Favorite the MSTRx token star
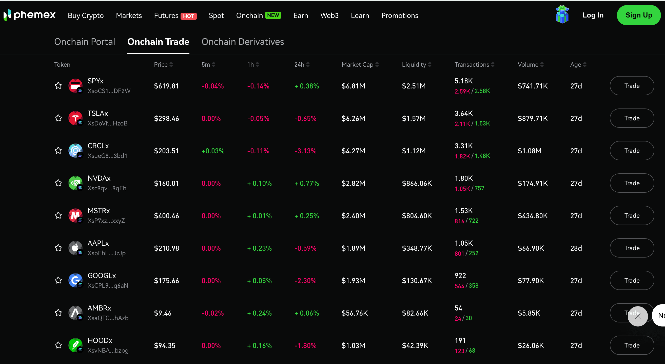 [58, 215]
